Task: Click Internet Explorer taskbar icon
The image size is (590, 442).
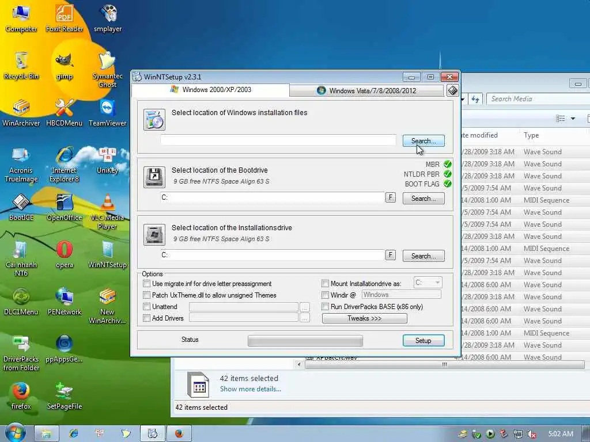Action: click(x=74, y=433)
